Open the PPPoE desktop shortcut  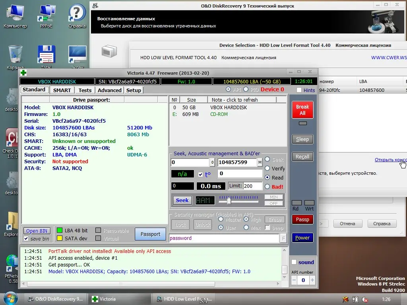(46, 15)
